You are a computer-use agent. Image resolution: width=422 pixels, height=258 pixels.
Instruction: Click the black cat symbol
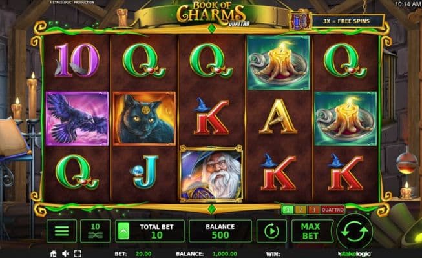144,119
